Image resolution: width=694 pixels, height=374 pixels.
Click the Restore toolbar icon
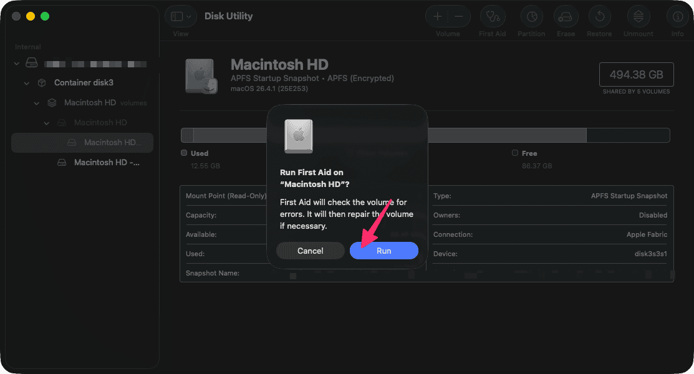(x=599, y=17)
